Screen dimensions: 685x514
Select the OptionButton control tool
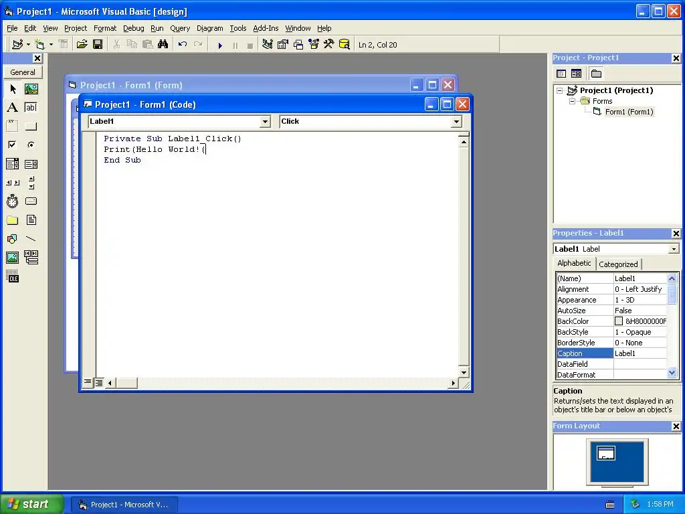click(31, 145)
